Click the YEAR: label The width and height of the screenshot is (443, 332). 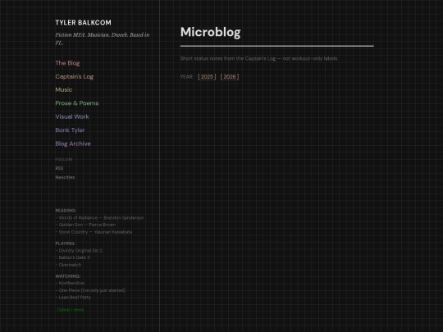[x=187, y=77]
